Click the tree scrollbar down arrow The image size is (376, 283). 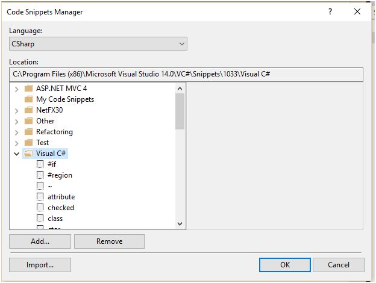180,224
